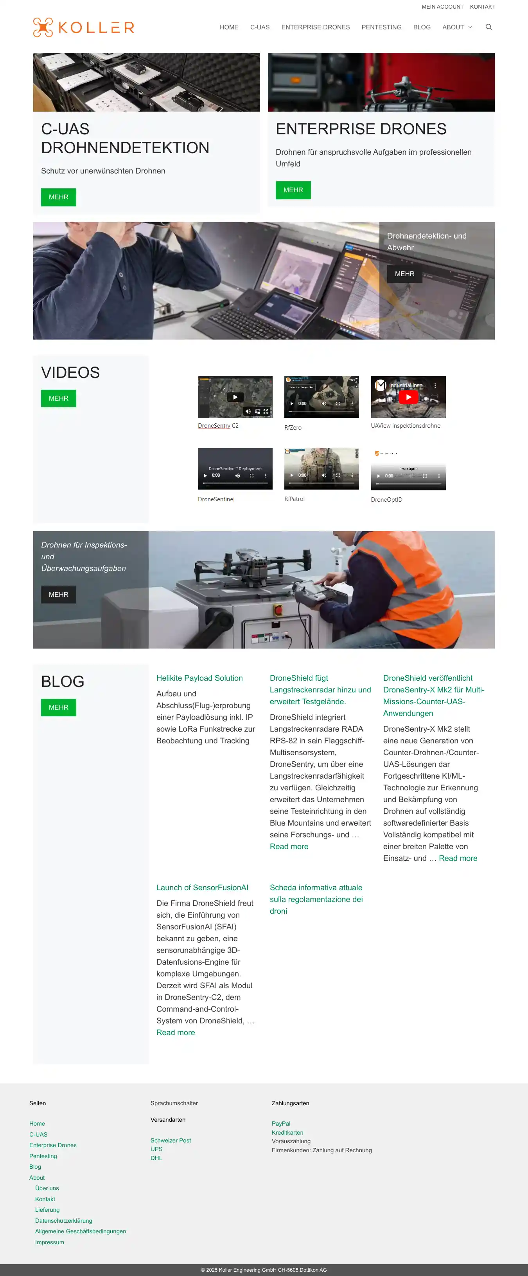Play the DroneSentry C2 video
This screenshot has width=528, height=1276.
[235, 397]
